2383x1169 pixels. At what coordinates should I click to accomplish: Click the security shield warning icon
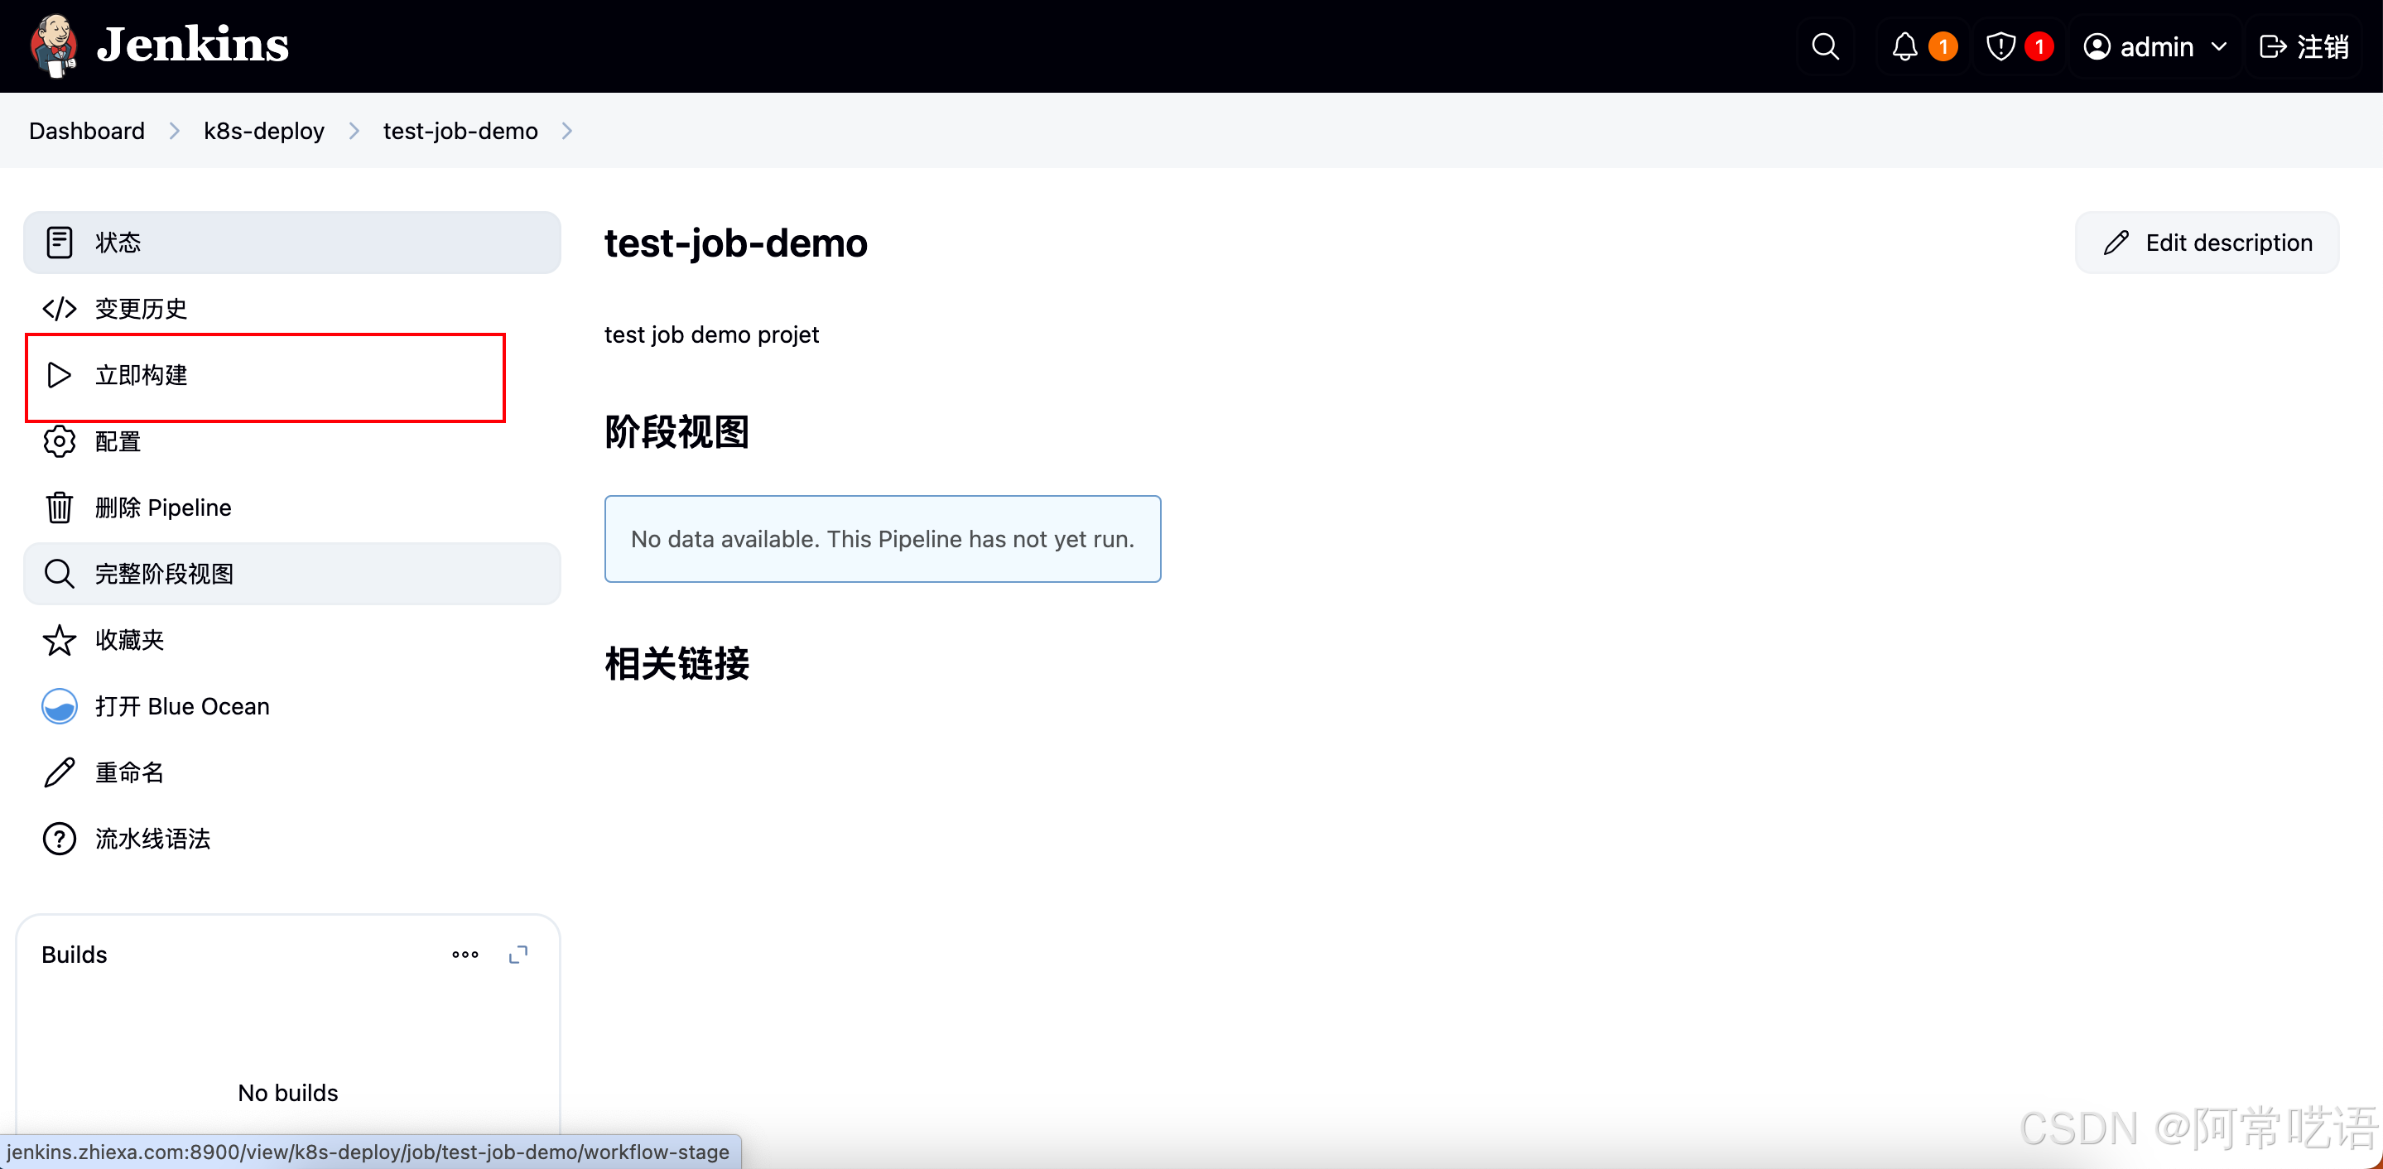click(x=2000, y=46)
